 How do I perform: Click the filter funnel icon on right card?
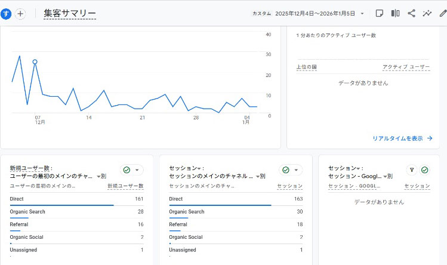point(411,170)
